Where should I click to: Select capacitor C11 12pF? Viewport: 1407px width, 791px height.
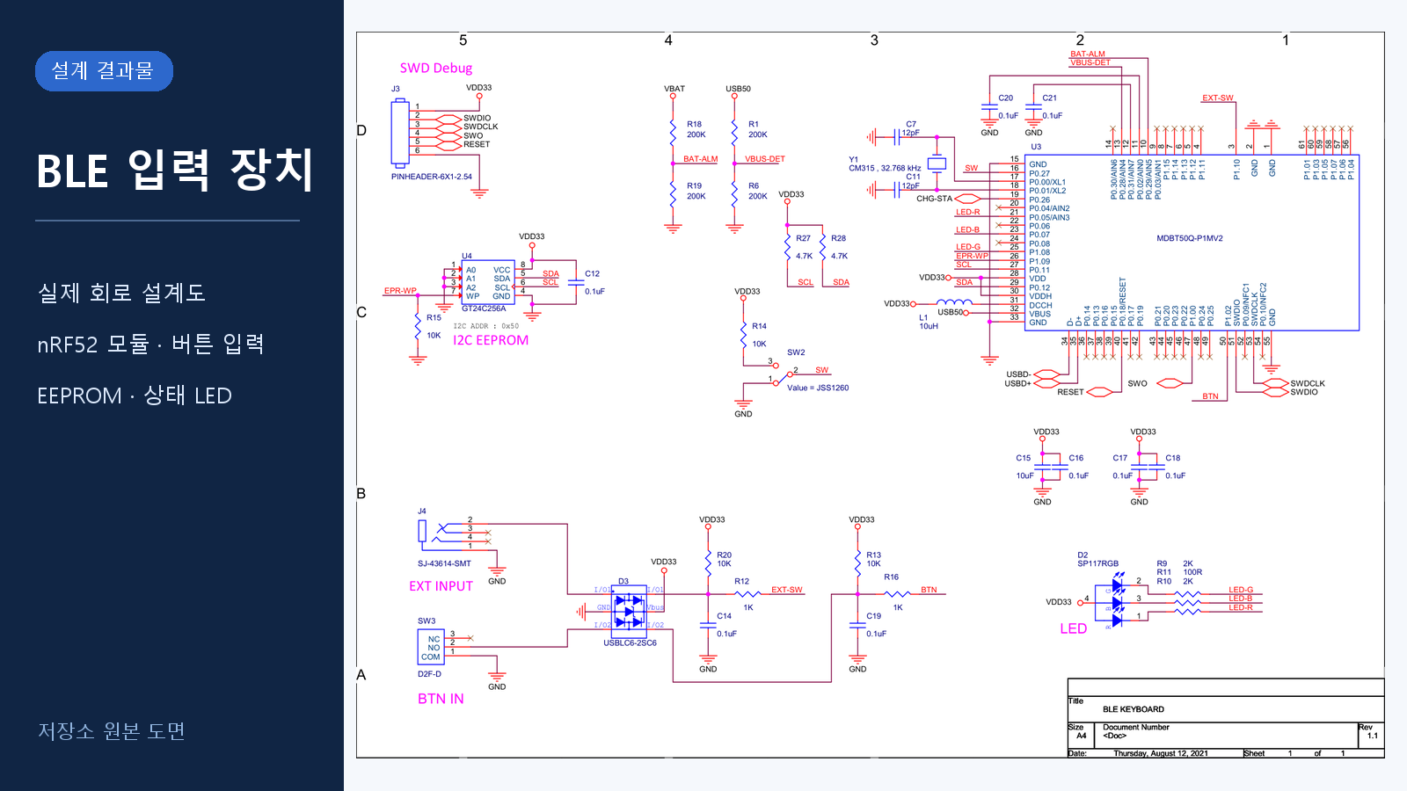coord(898,189)
